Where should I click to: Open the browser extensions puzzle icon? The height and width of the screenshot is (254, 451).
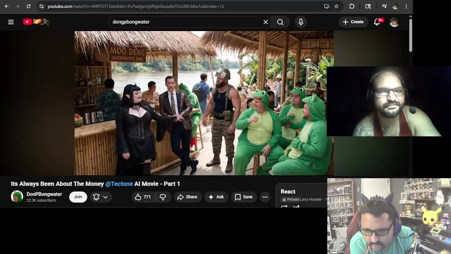[x=352, y=6]
